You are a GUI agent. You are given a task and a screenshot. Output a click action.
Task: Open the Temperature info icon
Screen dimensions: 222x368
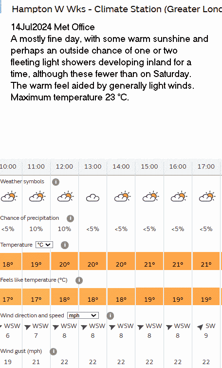65,245
